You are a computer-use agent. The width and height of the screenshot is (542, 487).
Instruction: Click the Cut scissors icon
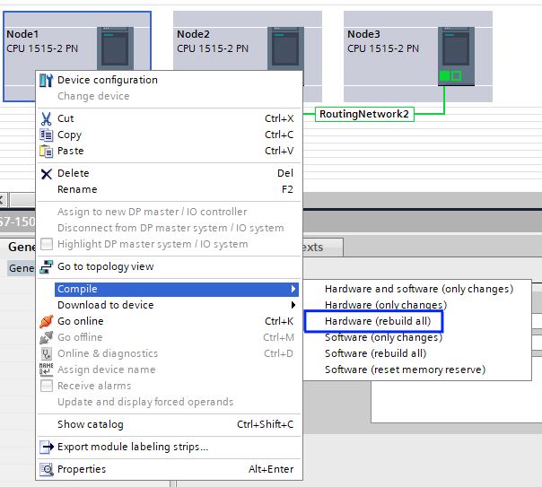[x=47, y=118]
